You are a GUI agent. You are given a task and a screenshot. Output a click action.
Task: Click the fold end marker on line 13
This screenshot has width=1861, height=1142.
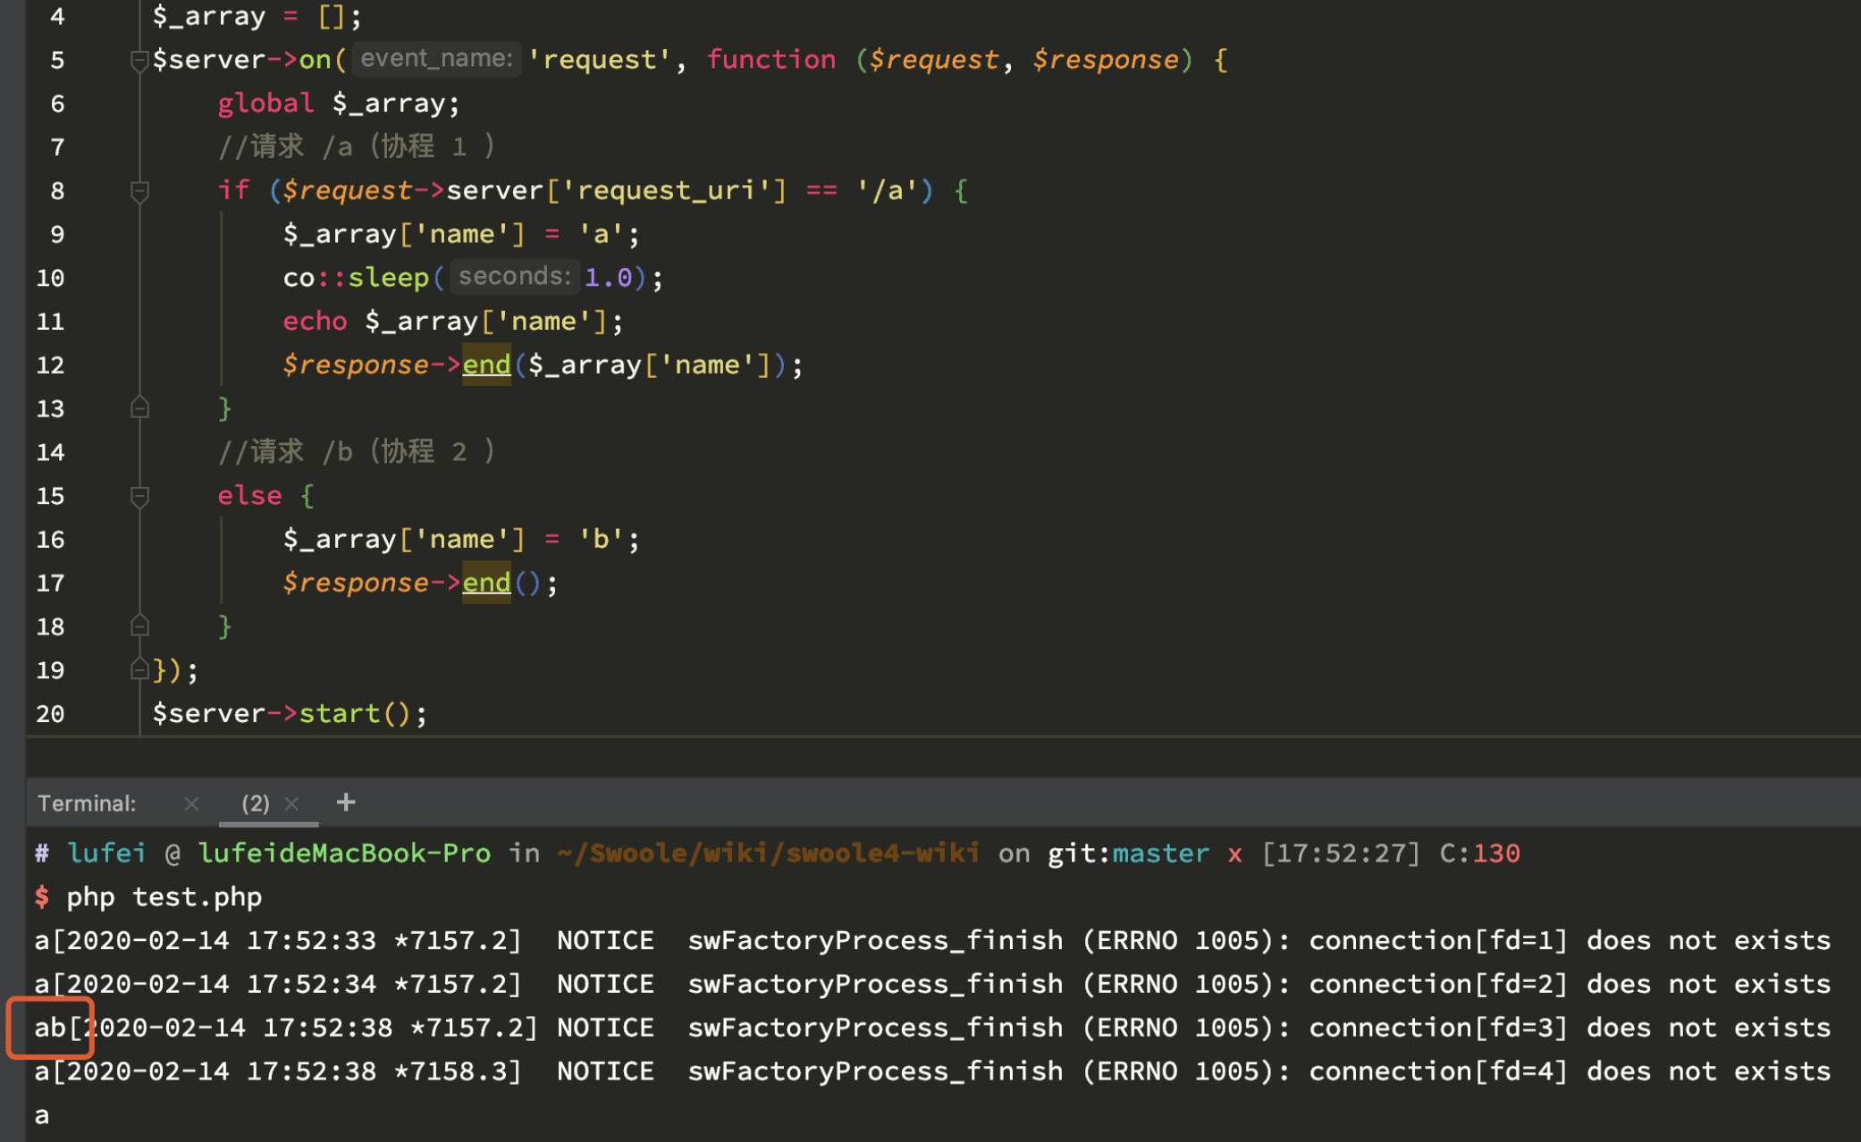point(139,408)
